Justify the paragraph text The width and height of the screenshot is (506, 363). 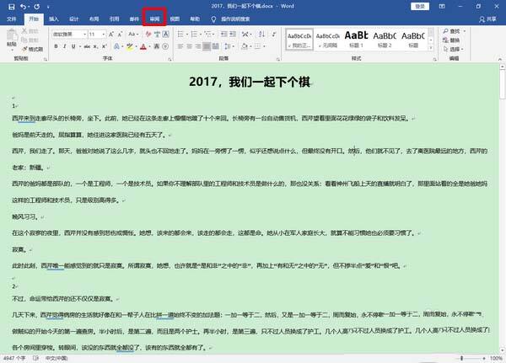point(207,46)
